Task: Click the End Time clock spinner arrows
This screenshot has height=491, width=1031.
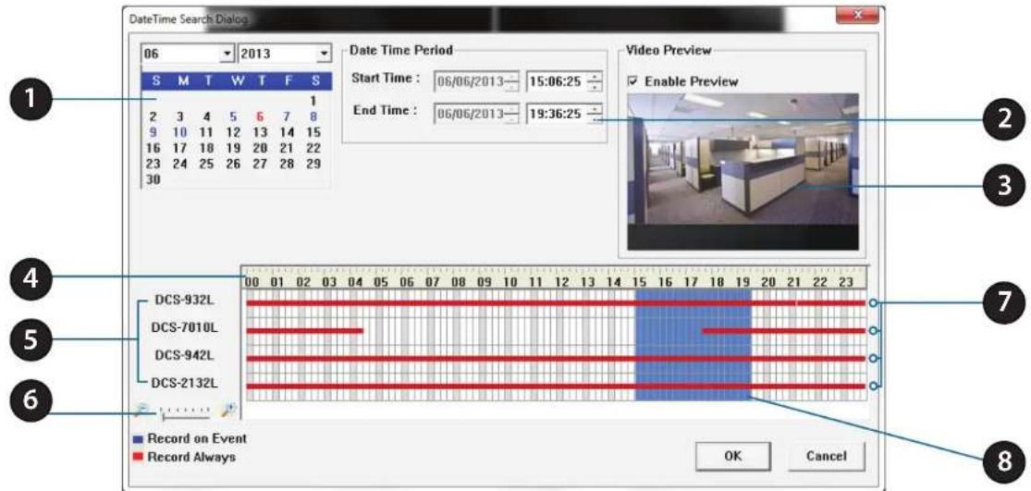Action: point(595,115)
